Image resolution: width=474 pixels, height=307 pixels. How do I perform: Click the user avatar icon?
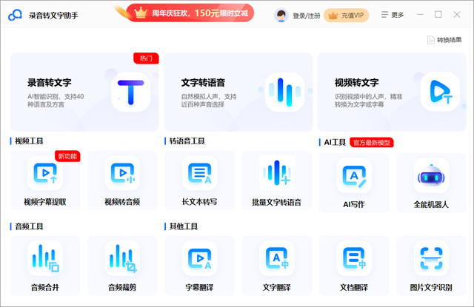tap(281, 15)
